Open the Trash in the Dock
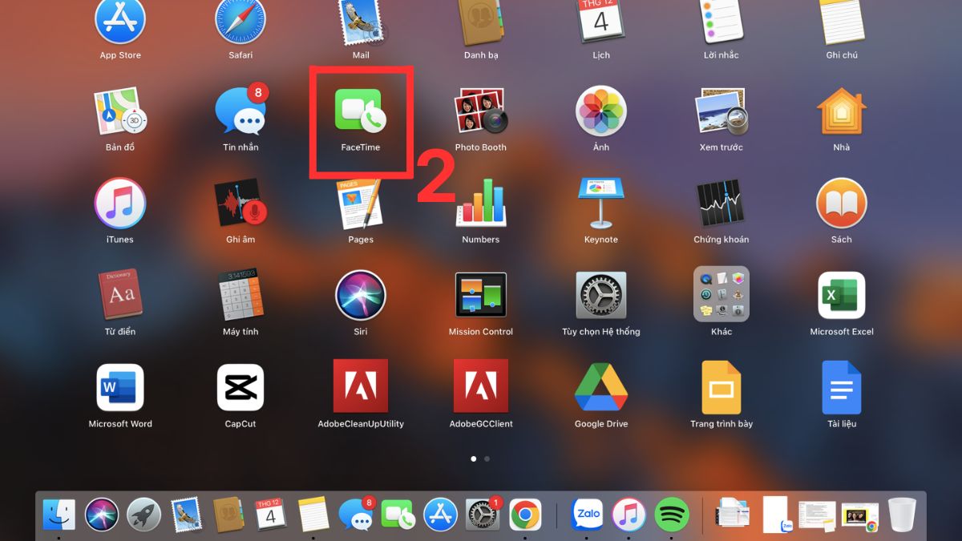The image size is (962, 541). (x=902, y=514)
